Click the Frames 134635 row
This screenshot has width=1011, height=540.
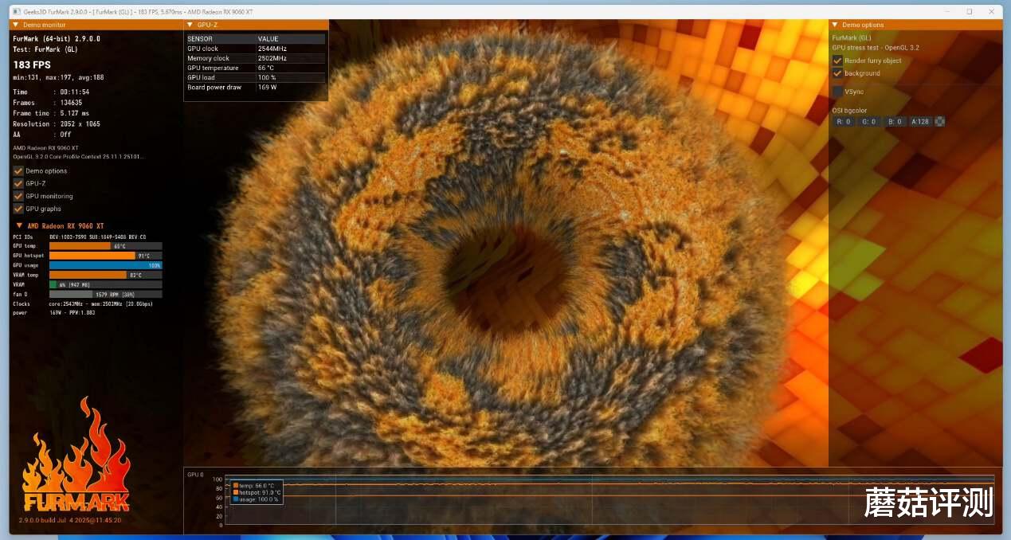click(48, 103)
